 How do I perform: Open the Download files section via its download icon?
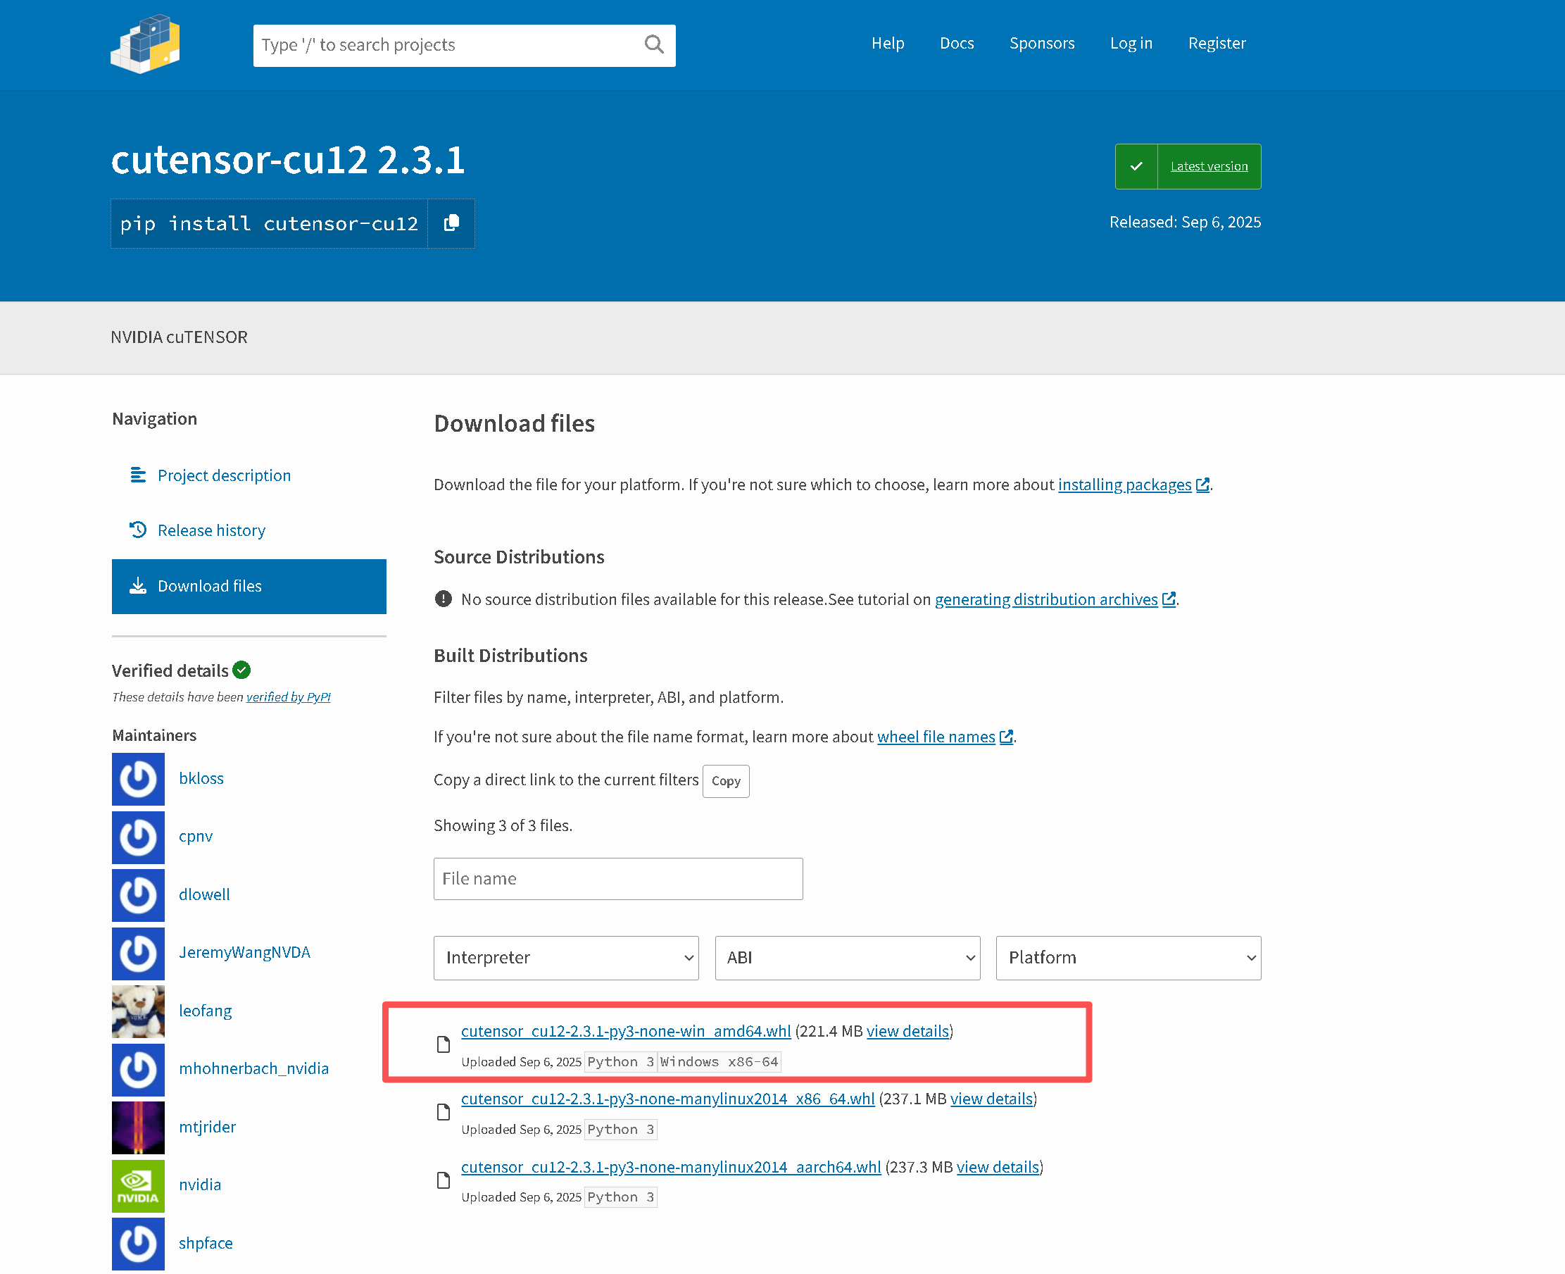click(138, 586)
